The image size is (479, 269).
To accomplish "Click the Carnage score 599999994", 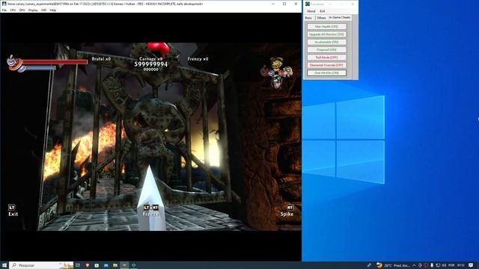I will point(151,64).
